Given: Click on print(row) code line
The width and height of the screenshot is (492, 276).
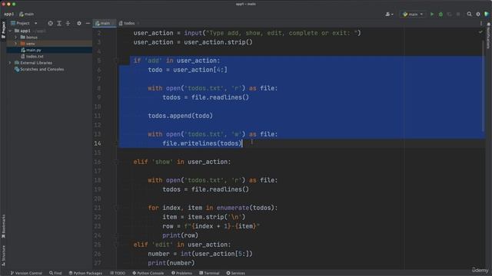Looking at the screenshot, I should pyautogui.click(x=180, y=235).
